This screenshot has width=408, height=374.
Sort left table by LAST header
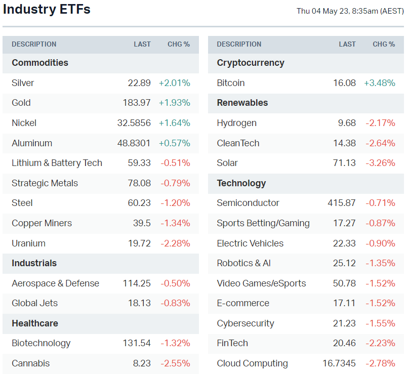click(142, 45)
